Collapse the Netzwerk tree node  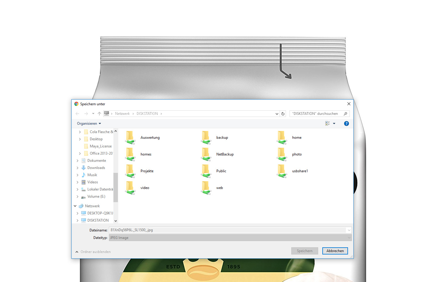75,206
